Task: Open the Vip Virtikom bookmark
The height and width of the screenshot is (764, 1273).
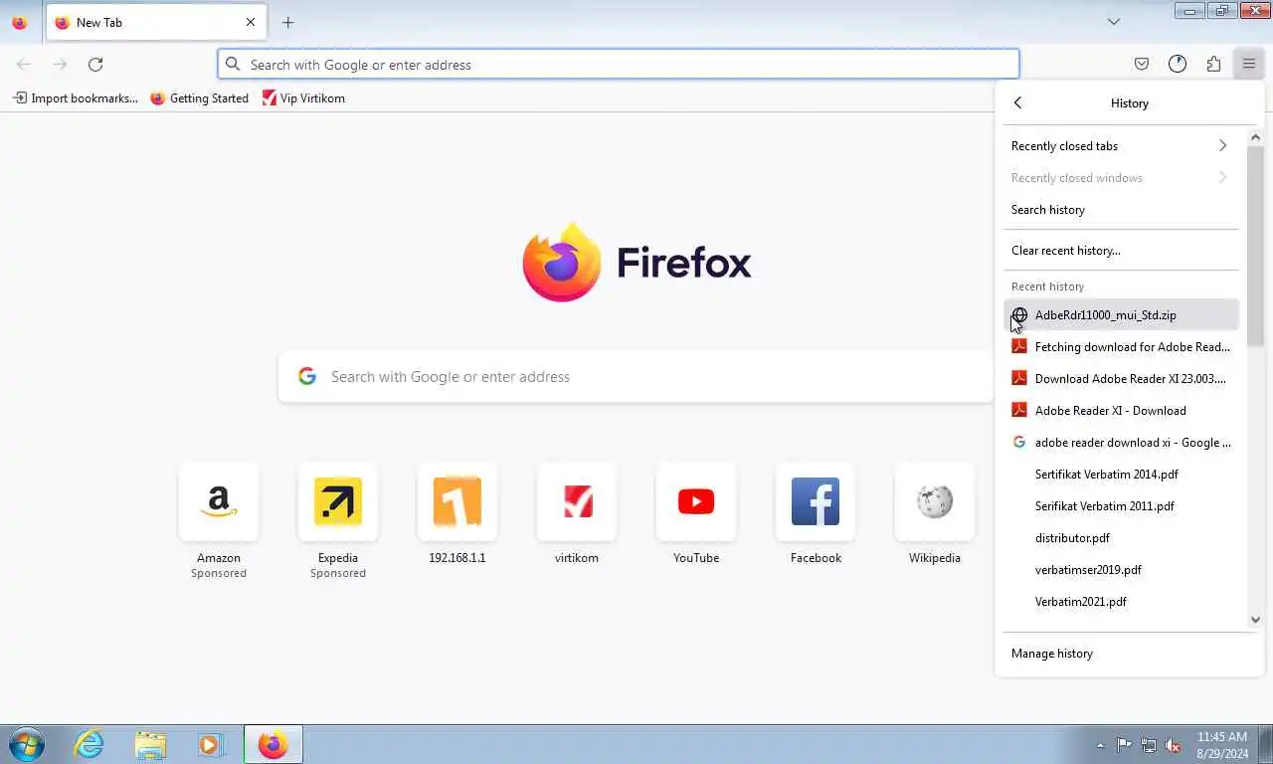Action: coord(303,98)
